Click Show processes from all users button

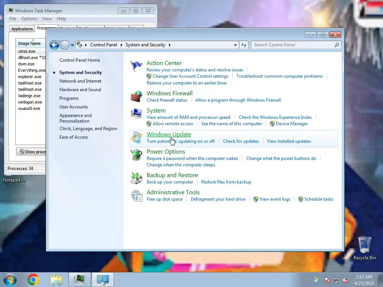pyautogui.click(x=31, y=152)
